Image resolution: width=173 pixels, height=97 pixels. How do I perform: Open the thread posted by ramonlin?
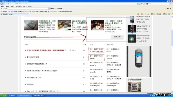coord(42,71)
